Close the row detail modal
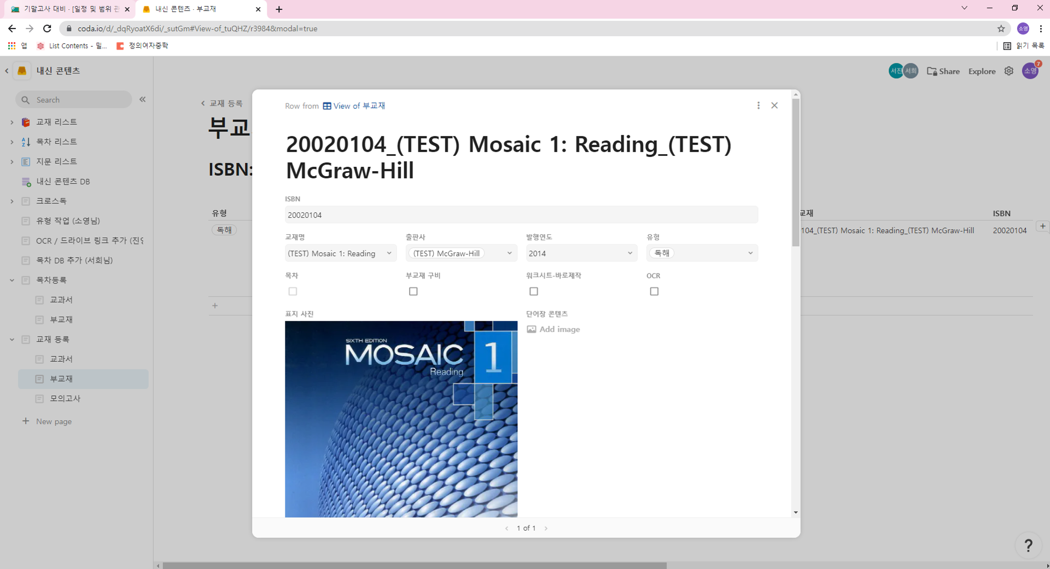The width and height of the screenshot is (1050, 569). coord(774,106)
